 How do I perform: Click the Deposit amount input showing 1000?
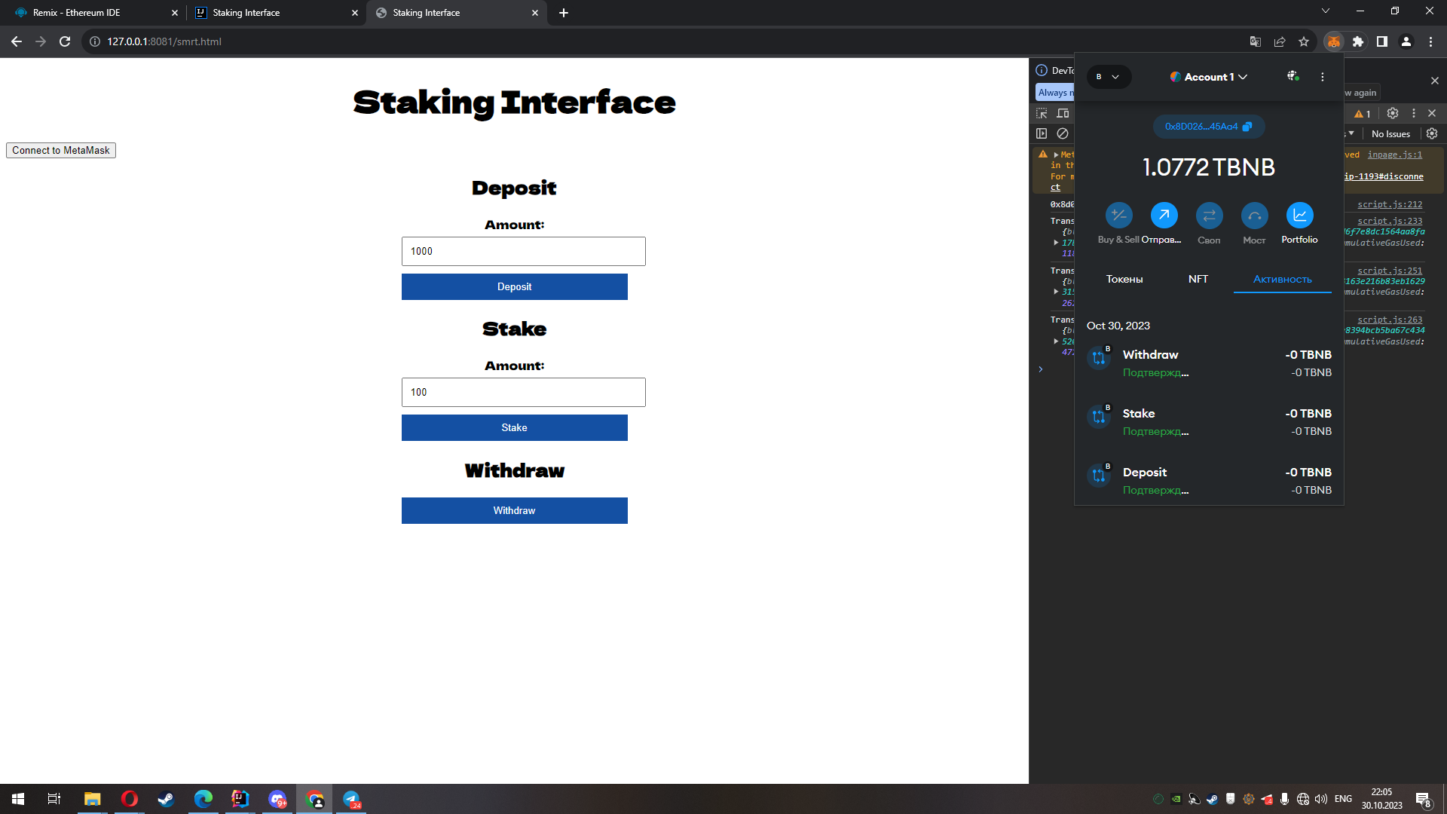[523, 251]
